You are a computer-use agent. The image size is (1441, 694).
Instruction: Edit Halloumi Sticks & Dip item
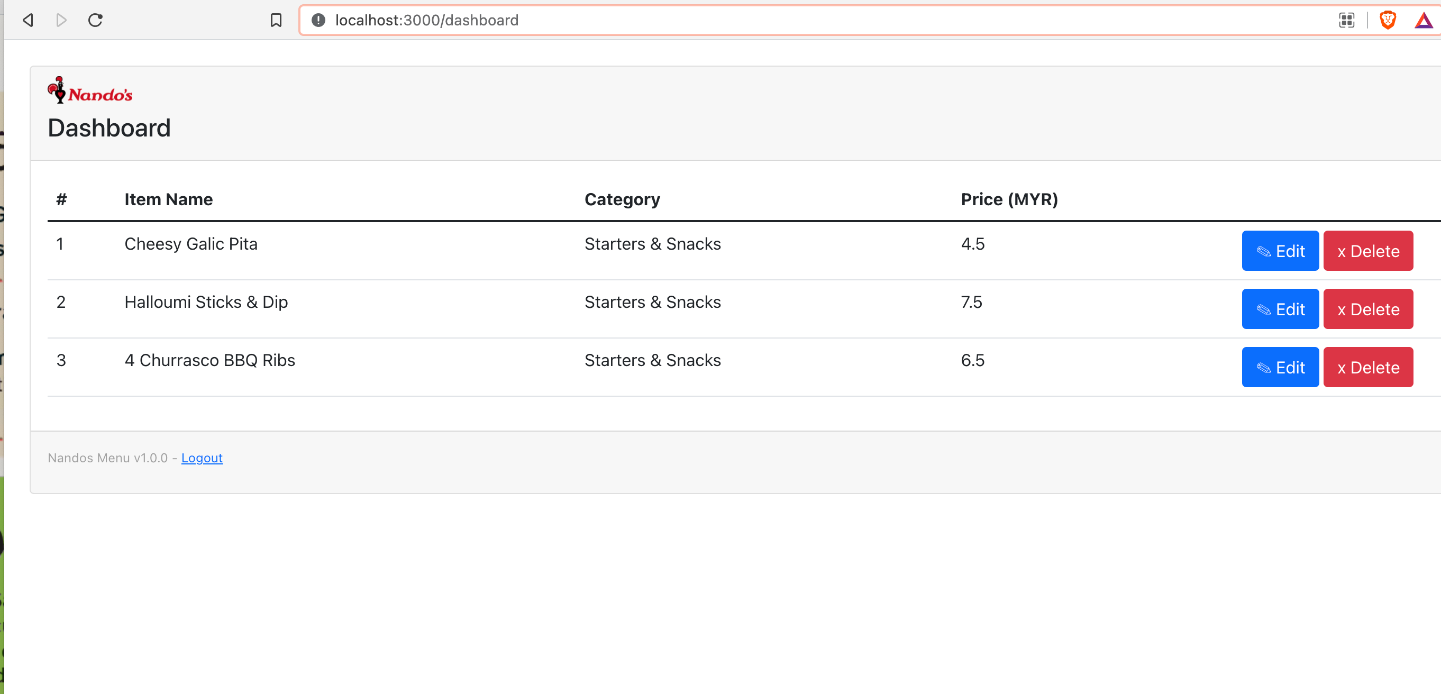(1280, 309)
